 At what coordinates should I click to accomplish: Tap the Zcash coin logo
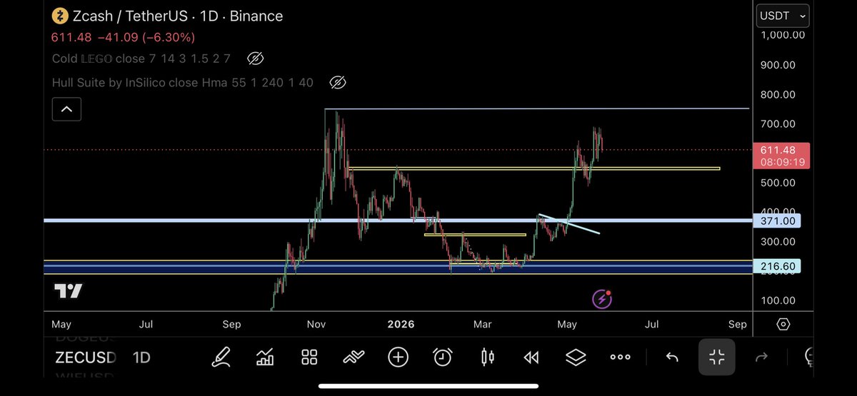pos(60,16)
